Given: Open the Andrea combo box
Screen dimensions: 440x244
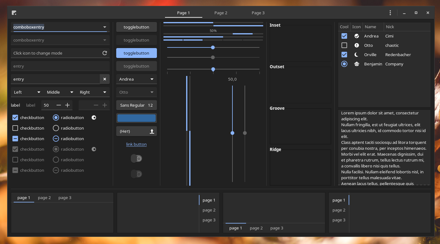Looking at the screenshot, I should 136,79.
